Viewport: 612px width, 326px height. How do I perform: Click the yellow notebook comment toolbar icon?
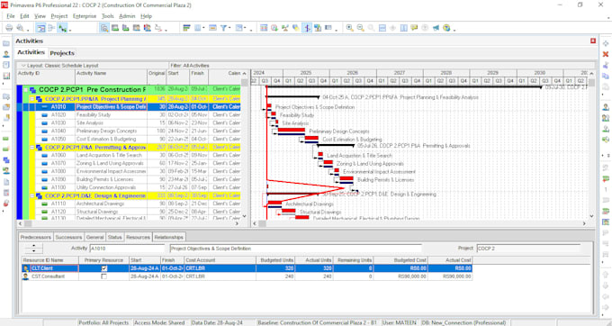[x=414, y=28]
